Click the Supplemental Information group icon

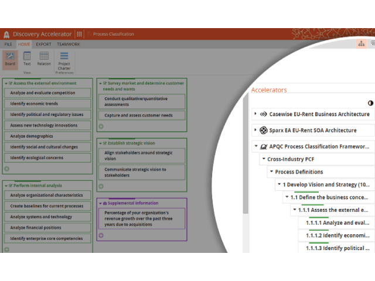[105, 203]
